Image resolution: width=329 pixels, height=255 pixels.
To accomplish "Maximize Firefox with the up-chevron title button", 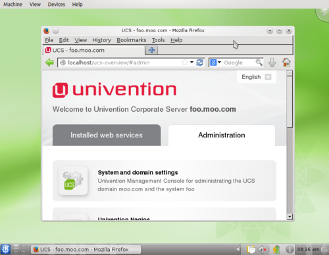I will point(279,31).
